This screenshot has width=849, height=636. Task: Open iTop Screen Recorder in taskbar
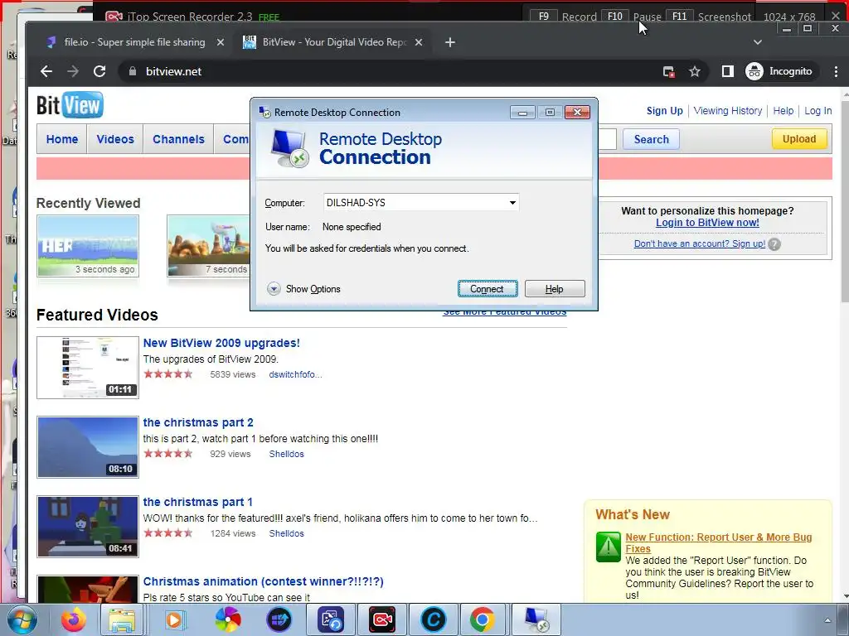point(381,619)
